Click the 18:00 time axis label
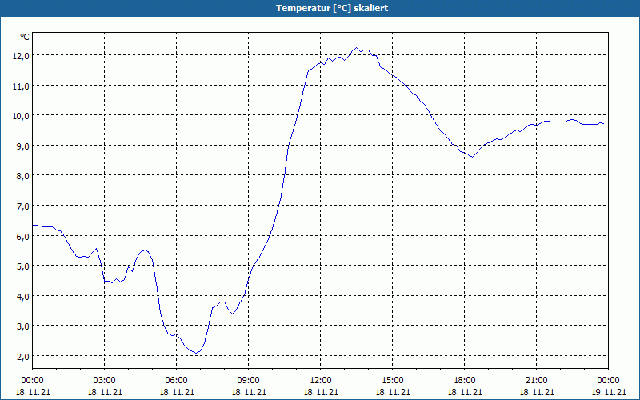 (x=465, y=381)
